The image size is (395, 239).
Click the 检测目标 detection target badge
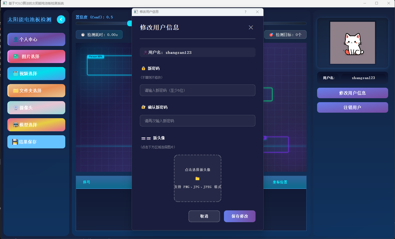click(285, 34)
